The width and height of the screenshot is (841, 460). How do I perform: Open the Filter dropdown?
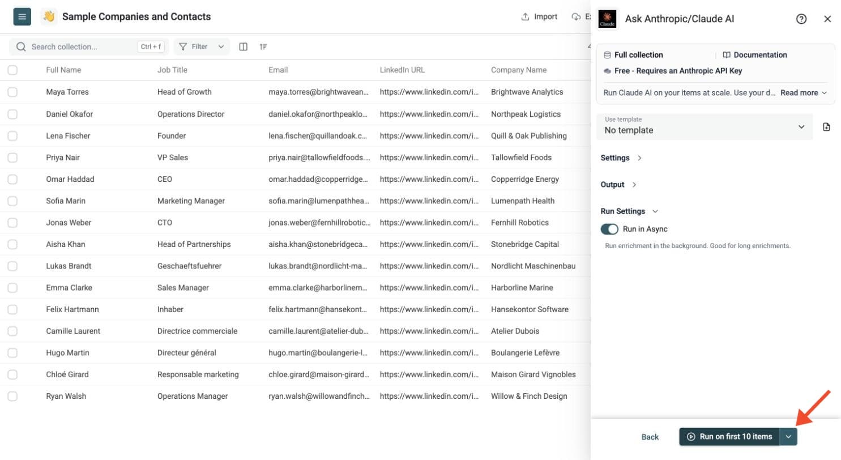(x=202, y=47)
